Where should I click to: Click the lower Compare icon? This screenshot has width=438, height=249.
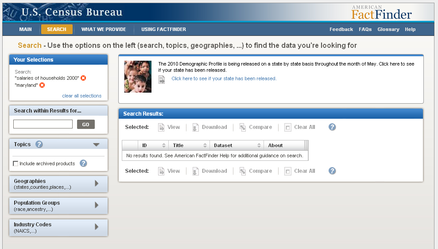tap(242, 171)
